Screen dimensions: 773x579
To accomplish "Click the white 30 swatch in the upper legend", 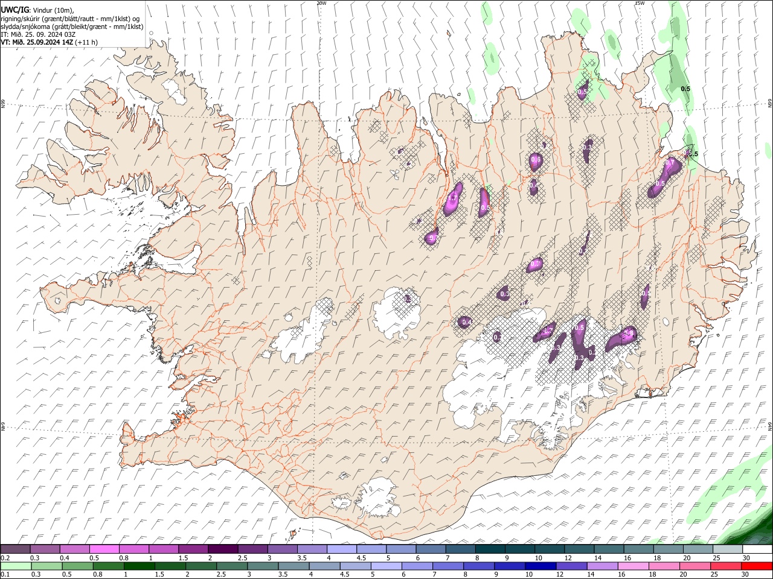I will (x=758, y=549).
